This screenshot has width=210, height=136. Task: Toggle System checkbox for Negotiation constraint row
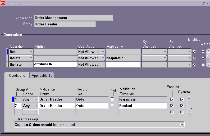pyautogui.click(x=203, y=58)
